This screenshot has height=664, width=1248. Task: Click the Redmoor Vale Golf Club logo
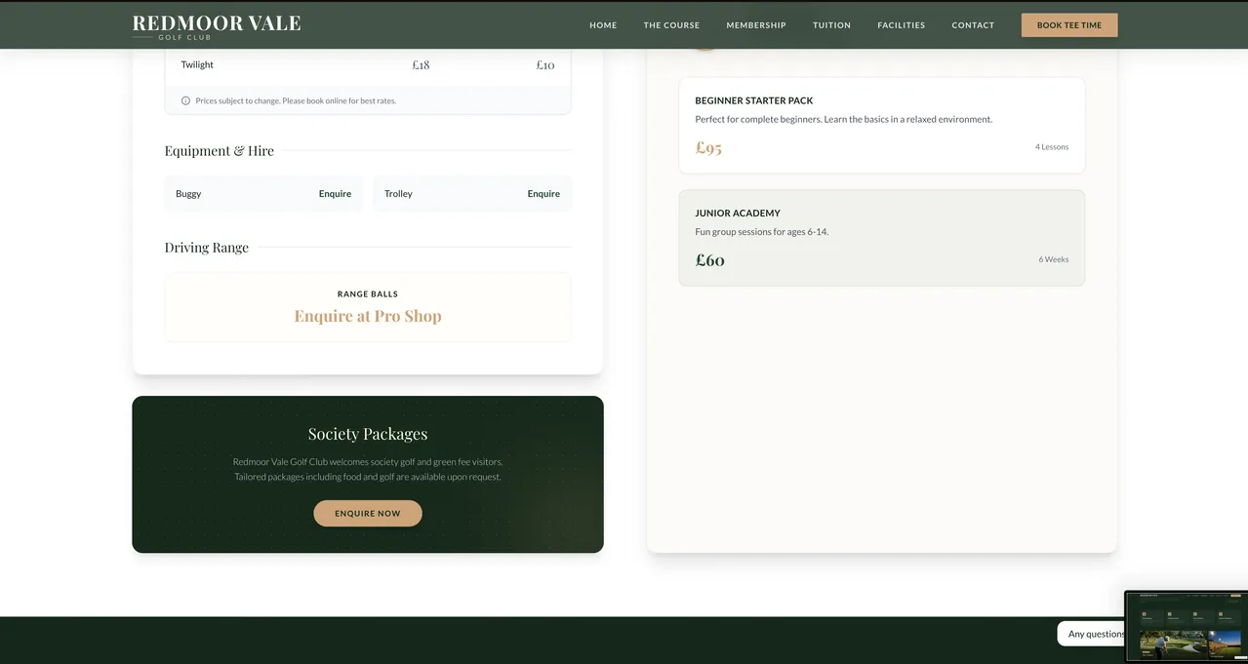(216, 26)
